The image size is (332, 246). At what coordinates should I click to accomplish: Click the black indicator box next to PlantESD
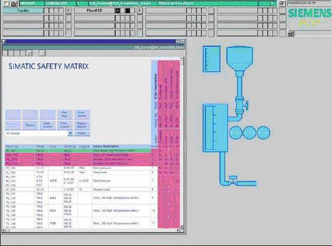click(x=128, y=10)
